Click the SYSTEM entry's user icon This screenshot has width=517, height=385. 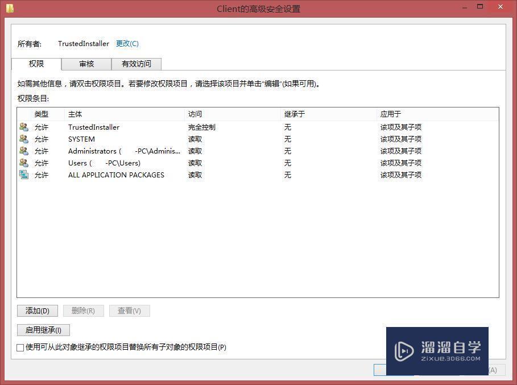(x=23, y=139)
